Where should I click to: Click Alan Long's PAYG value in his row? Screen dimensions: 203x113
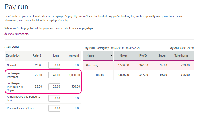[145, 65]
